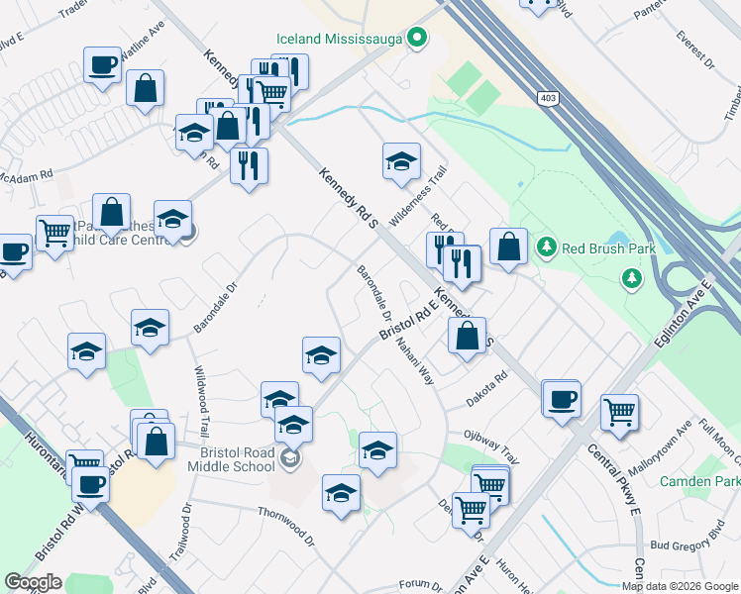Click the 'Map data ©2026 Google' attribution
Viewport: 741px width, 594px height.
pyautogui.click(x=680, y=587)
